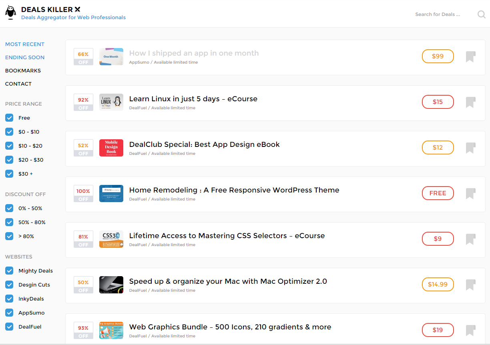Screen dimensions: 490x345
Task: Open the Bookmarks menu item
Action: pyautogui.click(x=23, y=70)
